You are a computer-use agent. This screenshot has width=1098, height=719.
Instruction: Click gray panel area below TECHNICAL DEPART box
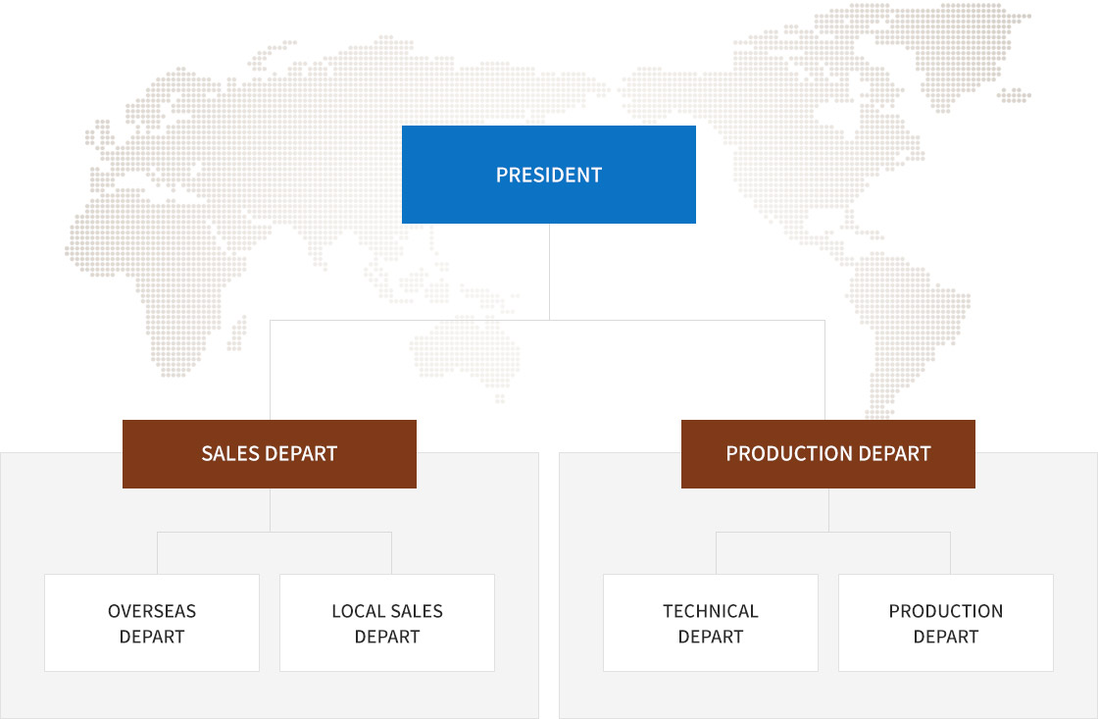point(711,694)
